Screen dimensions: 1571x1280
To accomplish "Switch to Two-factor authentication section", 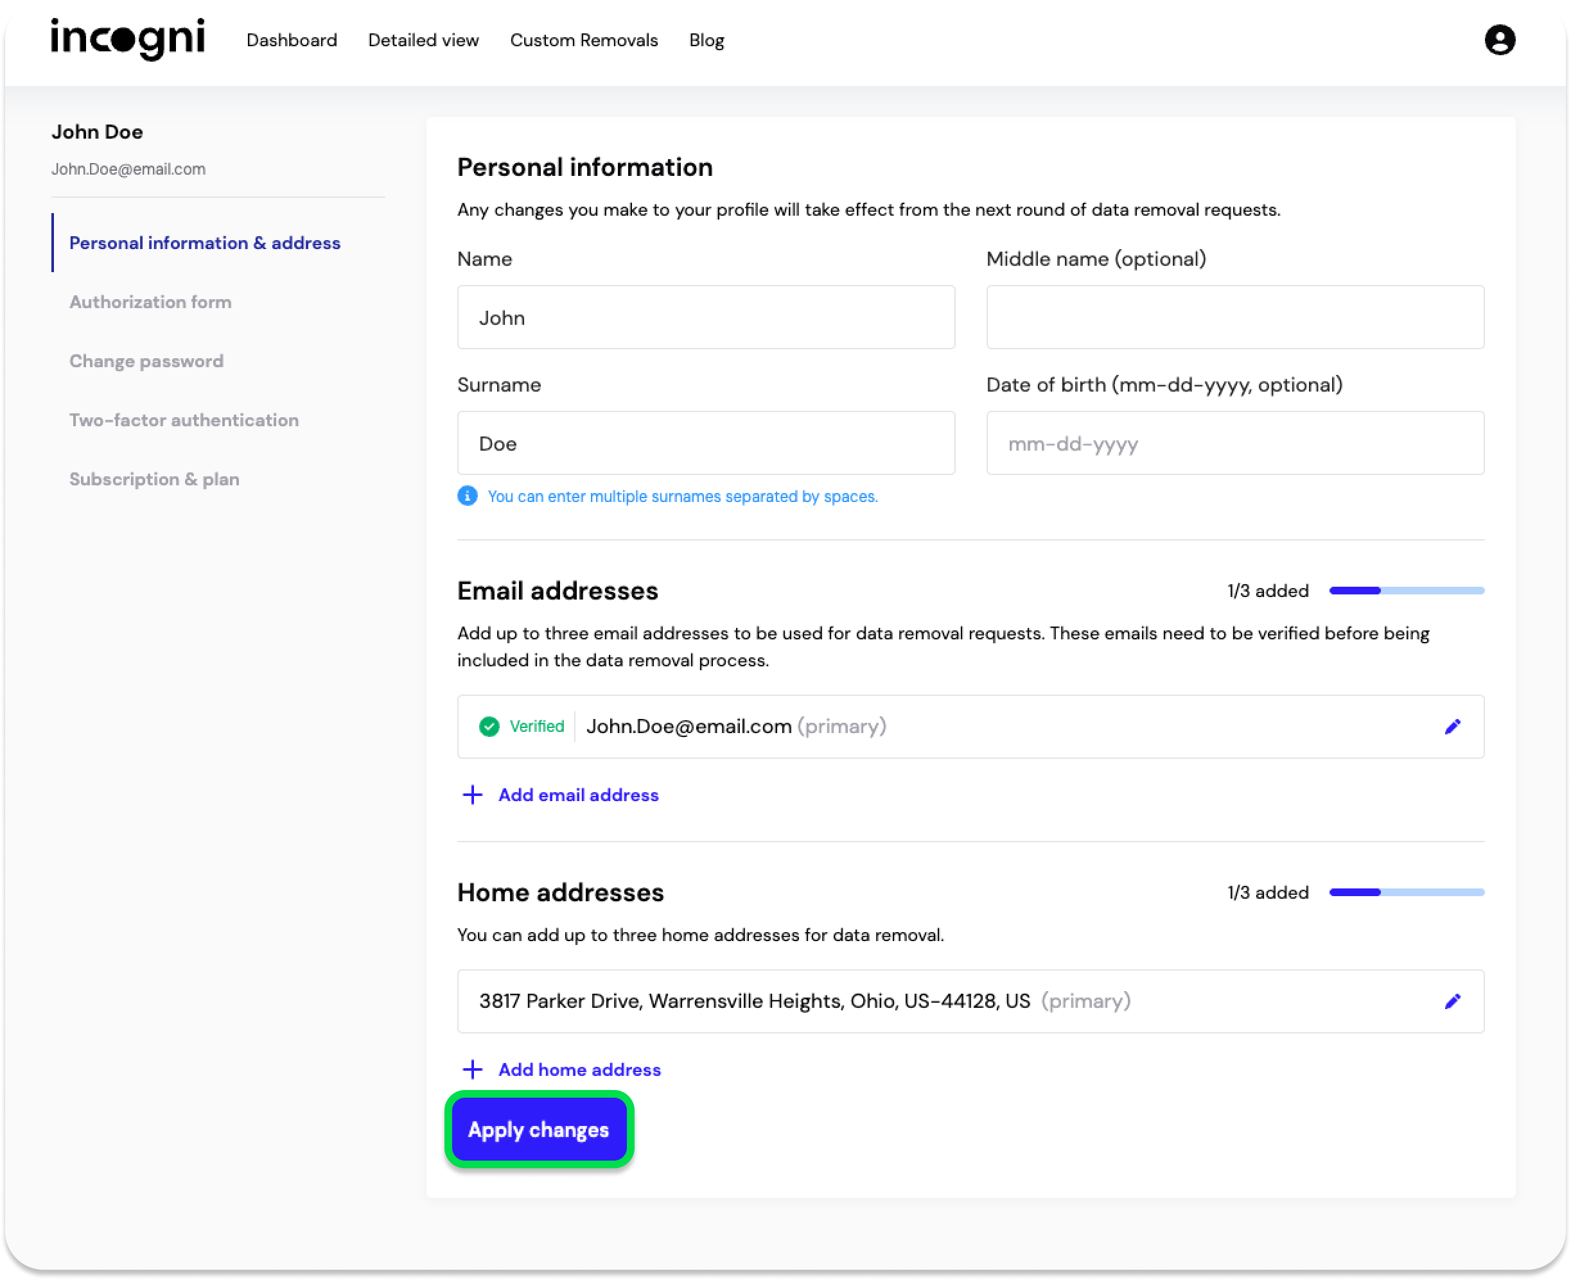I will click(x=184, y=420).
